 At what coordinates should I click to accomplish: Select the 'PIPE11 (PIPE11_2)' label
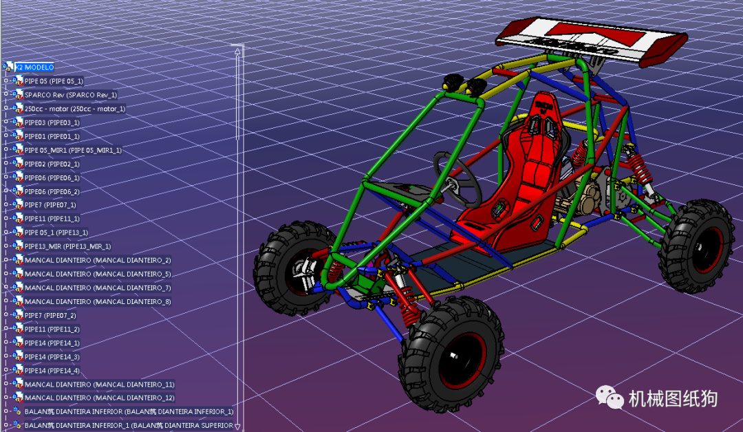coord(52,329)
